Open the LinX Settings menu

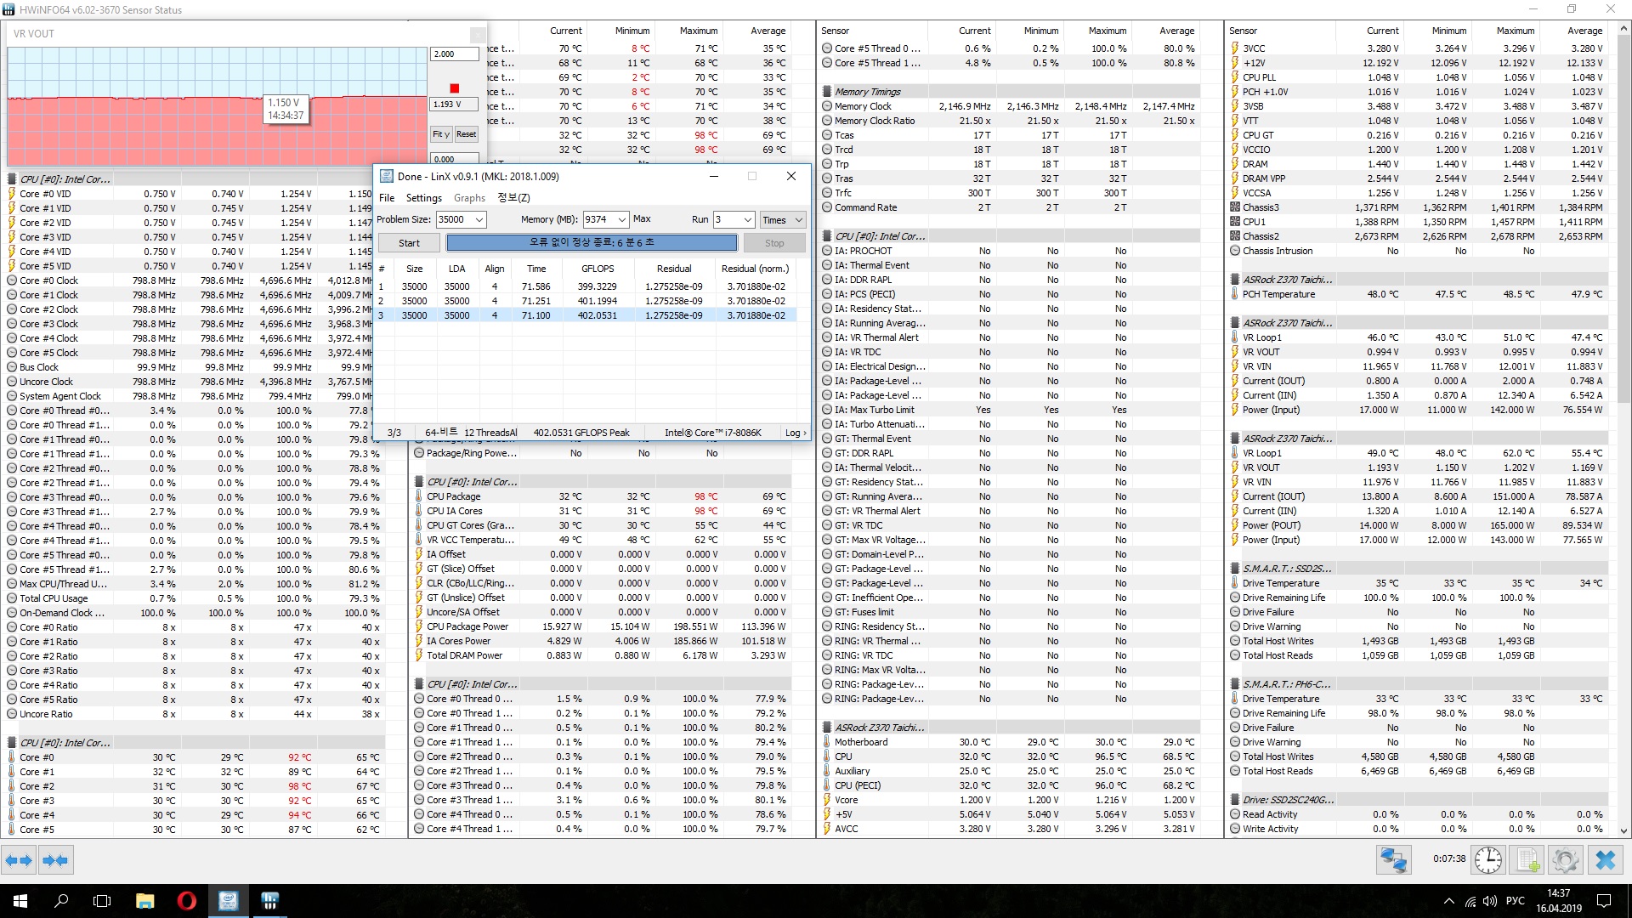[423, 198]
